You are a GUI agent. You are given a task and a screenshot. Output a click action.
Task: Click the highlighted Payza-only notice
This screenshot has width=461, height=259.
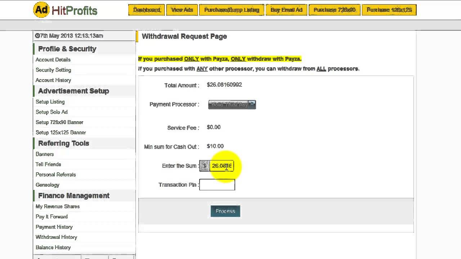coord(220,59)
